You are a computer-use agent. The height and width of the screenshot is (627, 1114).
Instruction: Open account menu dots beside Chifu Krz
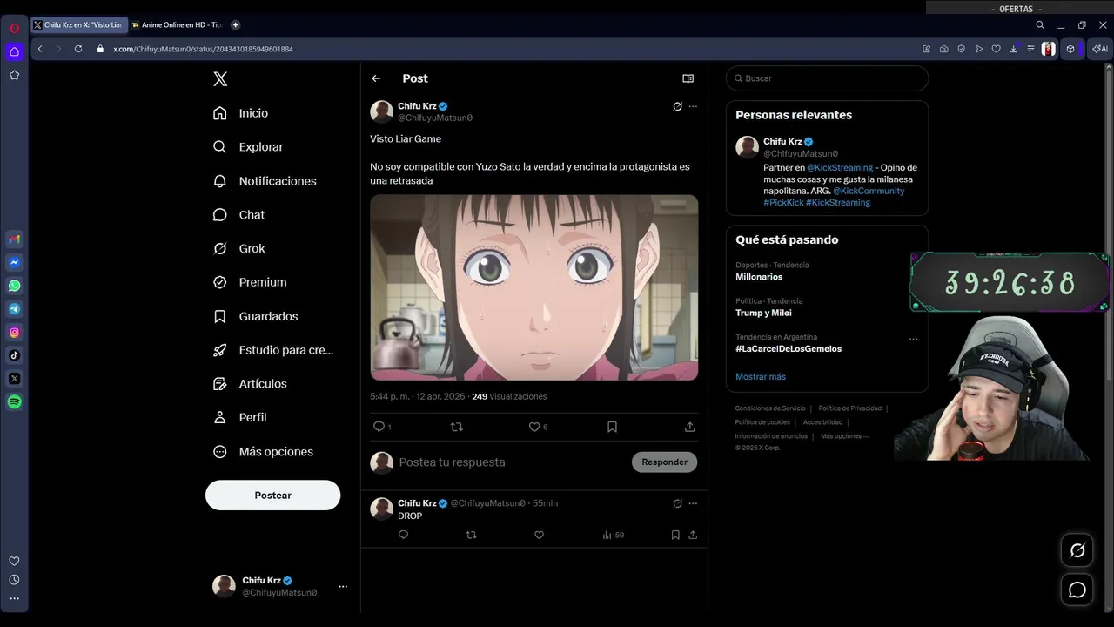(x=343, y=586)
